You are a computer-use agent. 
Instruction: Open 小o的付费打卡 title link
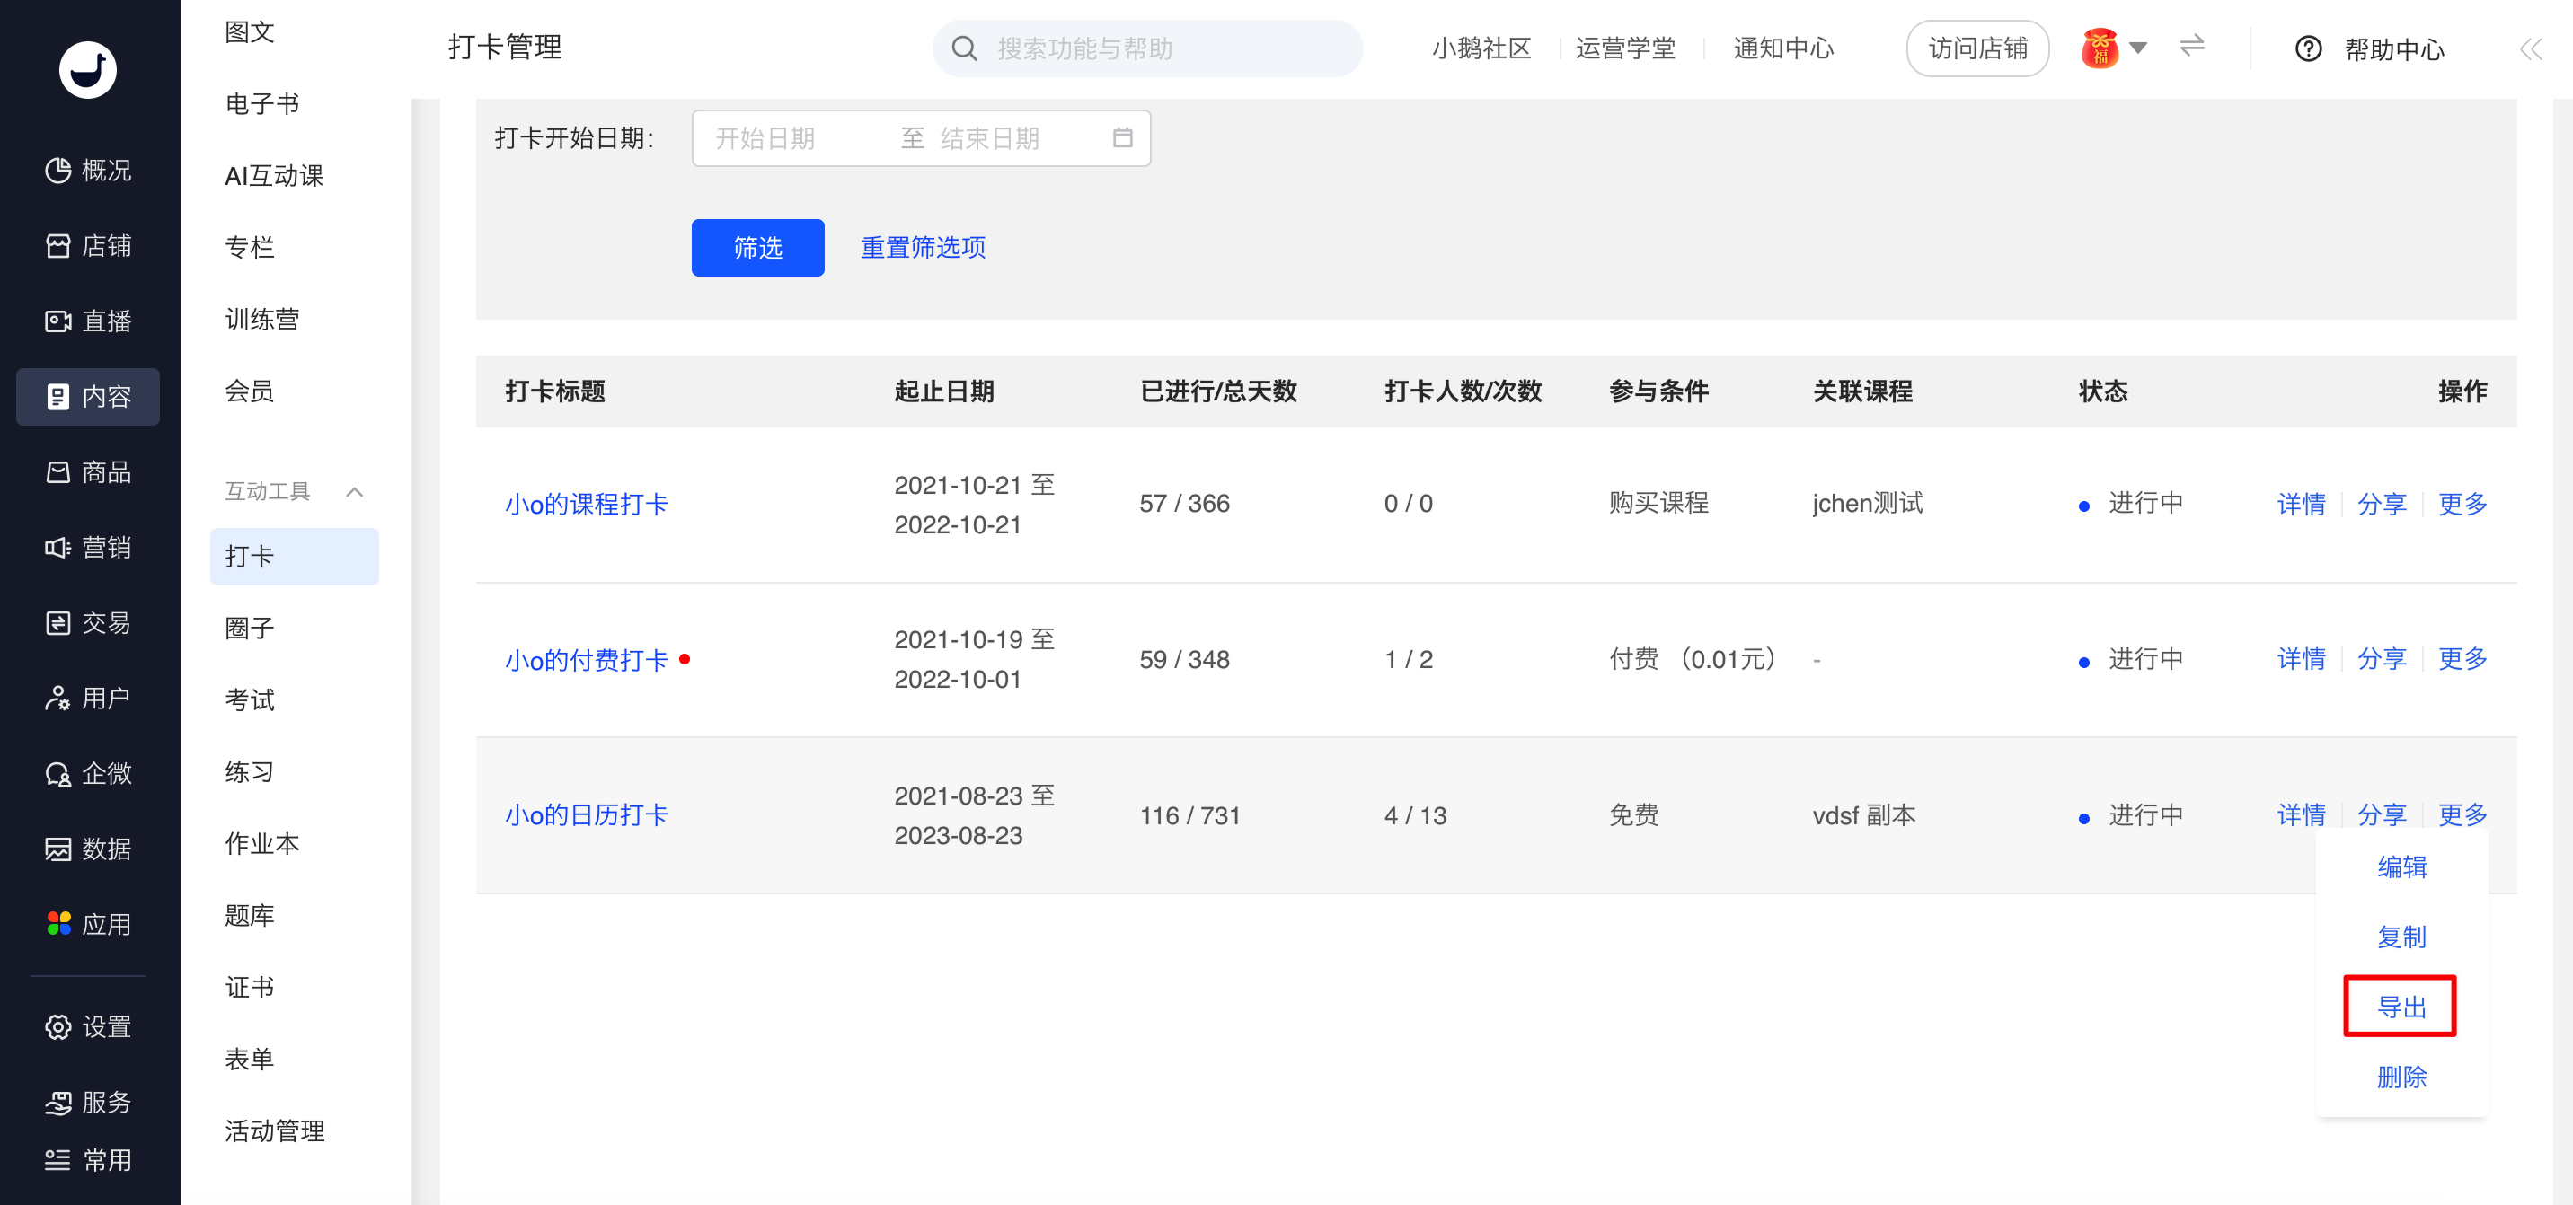click(x=587, y=660)
